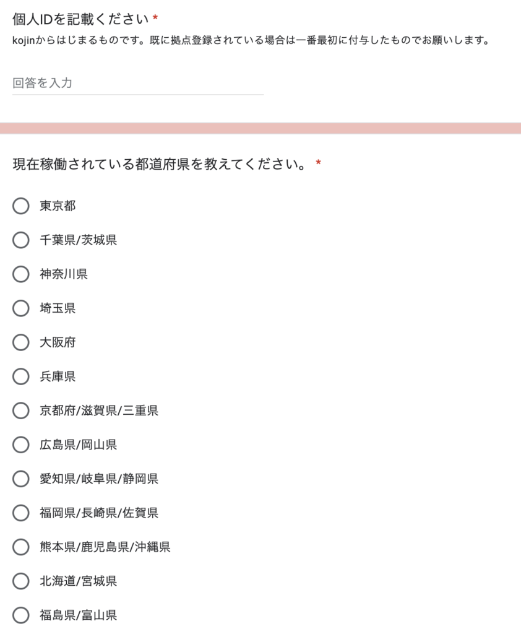Click the 個人ID answer input field
This screenshot has width=521, height=634.
138,84
